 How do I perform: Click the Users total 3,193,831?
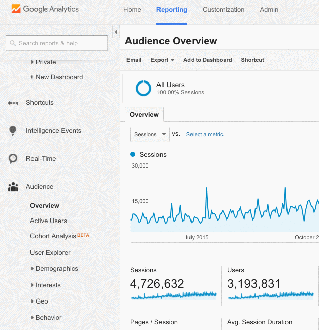[254, 284]
